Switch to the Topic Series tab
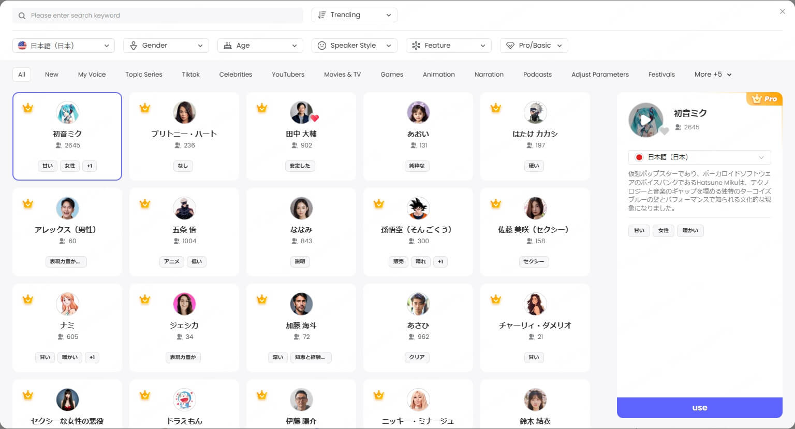 144,75
